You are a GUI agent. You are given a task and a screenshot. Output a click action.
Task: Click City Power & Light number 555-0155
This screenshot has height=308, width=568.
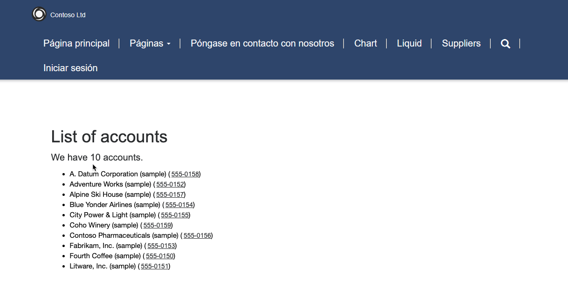click(175, 215)
